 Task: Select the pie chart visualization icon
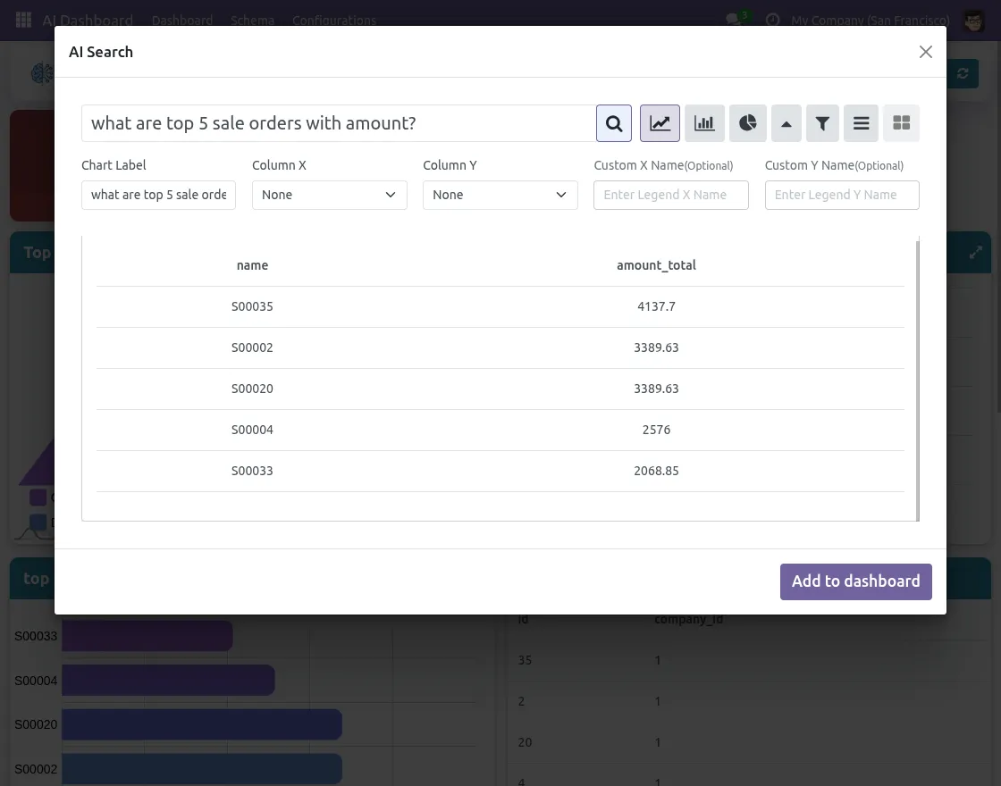click(x=748, y=123)
